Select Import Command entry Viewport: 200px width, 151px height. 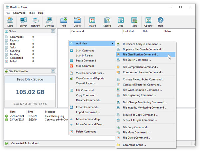pyautogui.click(x=92, y=112)
